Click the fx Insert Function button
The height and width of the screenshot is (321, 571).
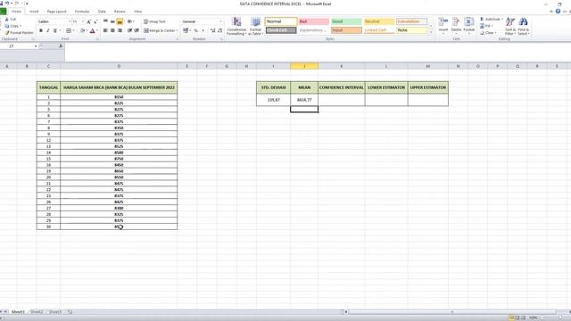(x=61, y=46)
